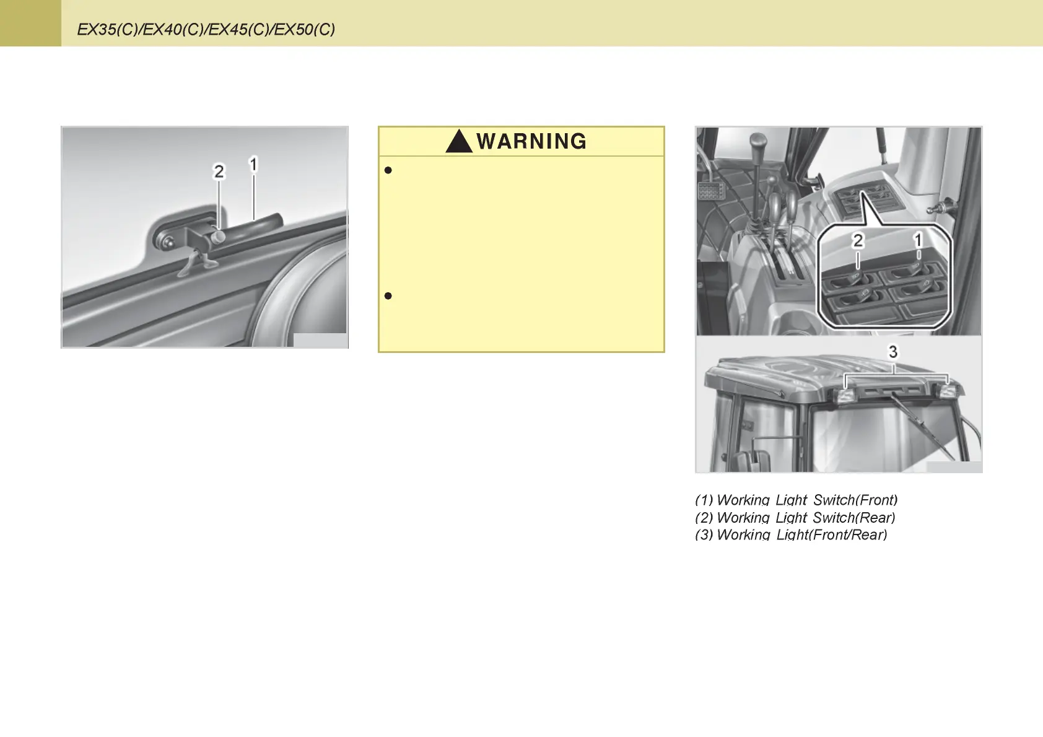Viewport: 1043px width, 737px height.
Task: Click the black warning triangle icon
Action: pos(459,141)
